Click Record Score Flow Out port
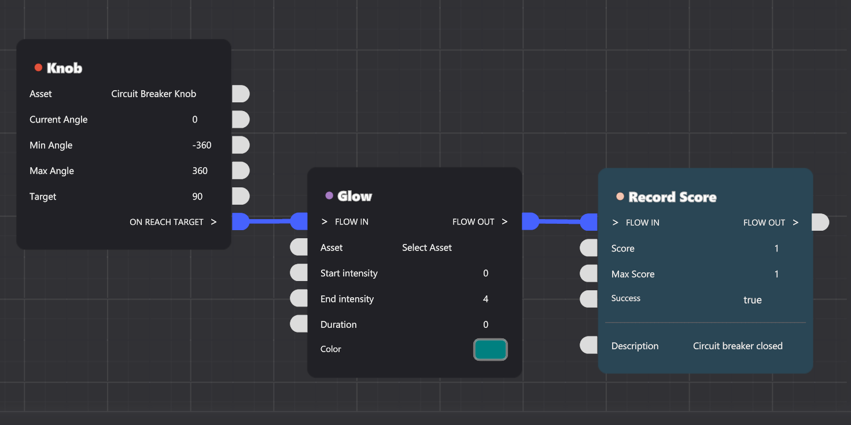851x425 pixels. (820, 223)
